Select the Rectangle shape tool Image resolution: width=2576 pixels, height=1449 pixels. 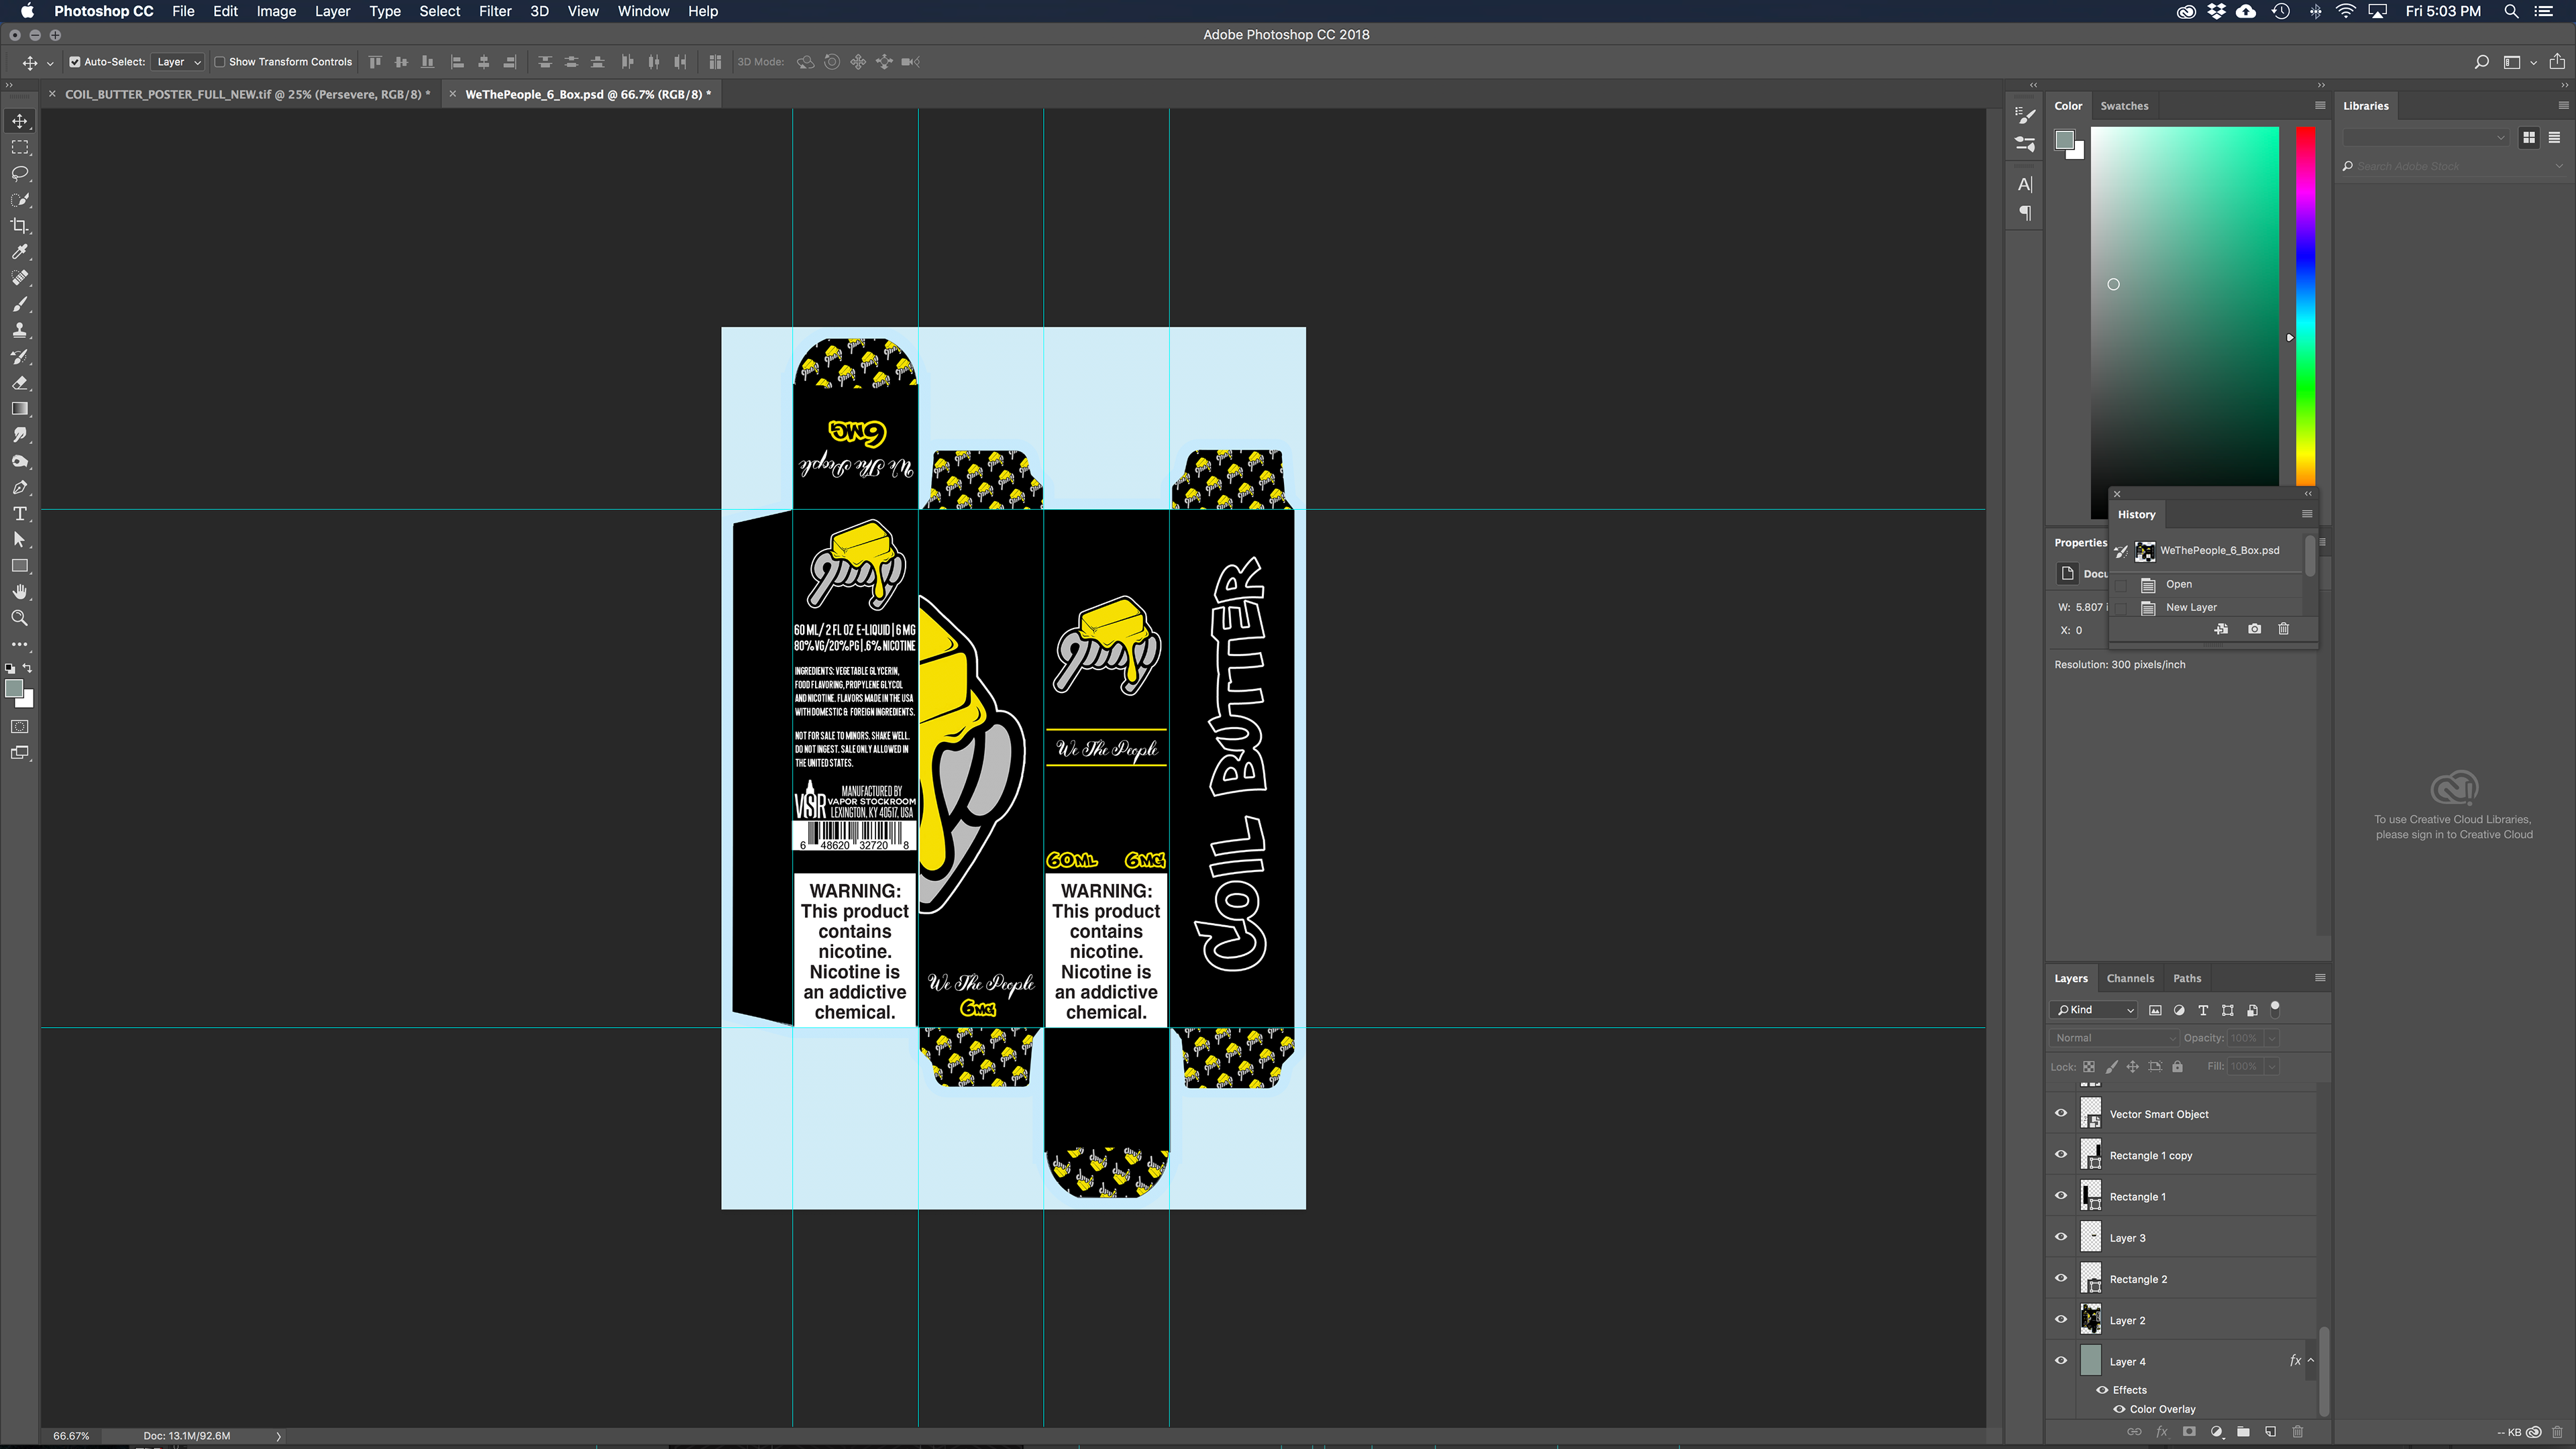20,566
